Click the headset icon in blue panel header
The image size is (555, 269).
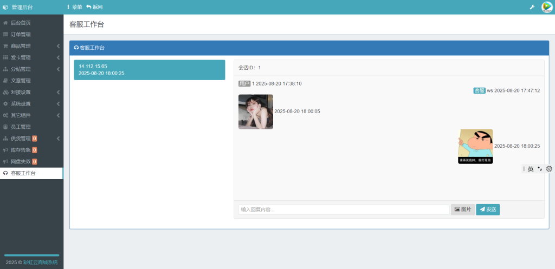76,48
